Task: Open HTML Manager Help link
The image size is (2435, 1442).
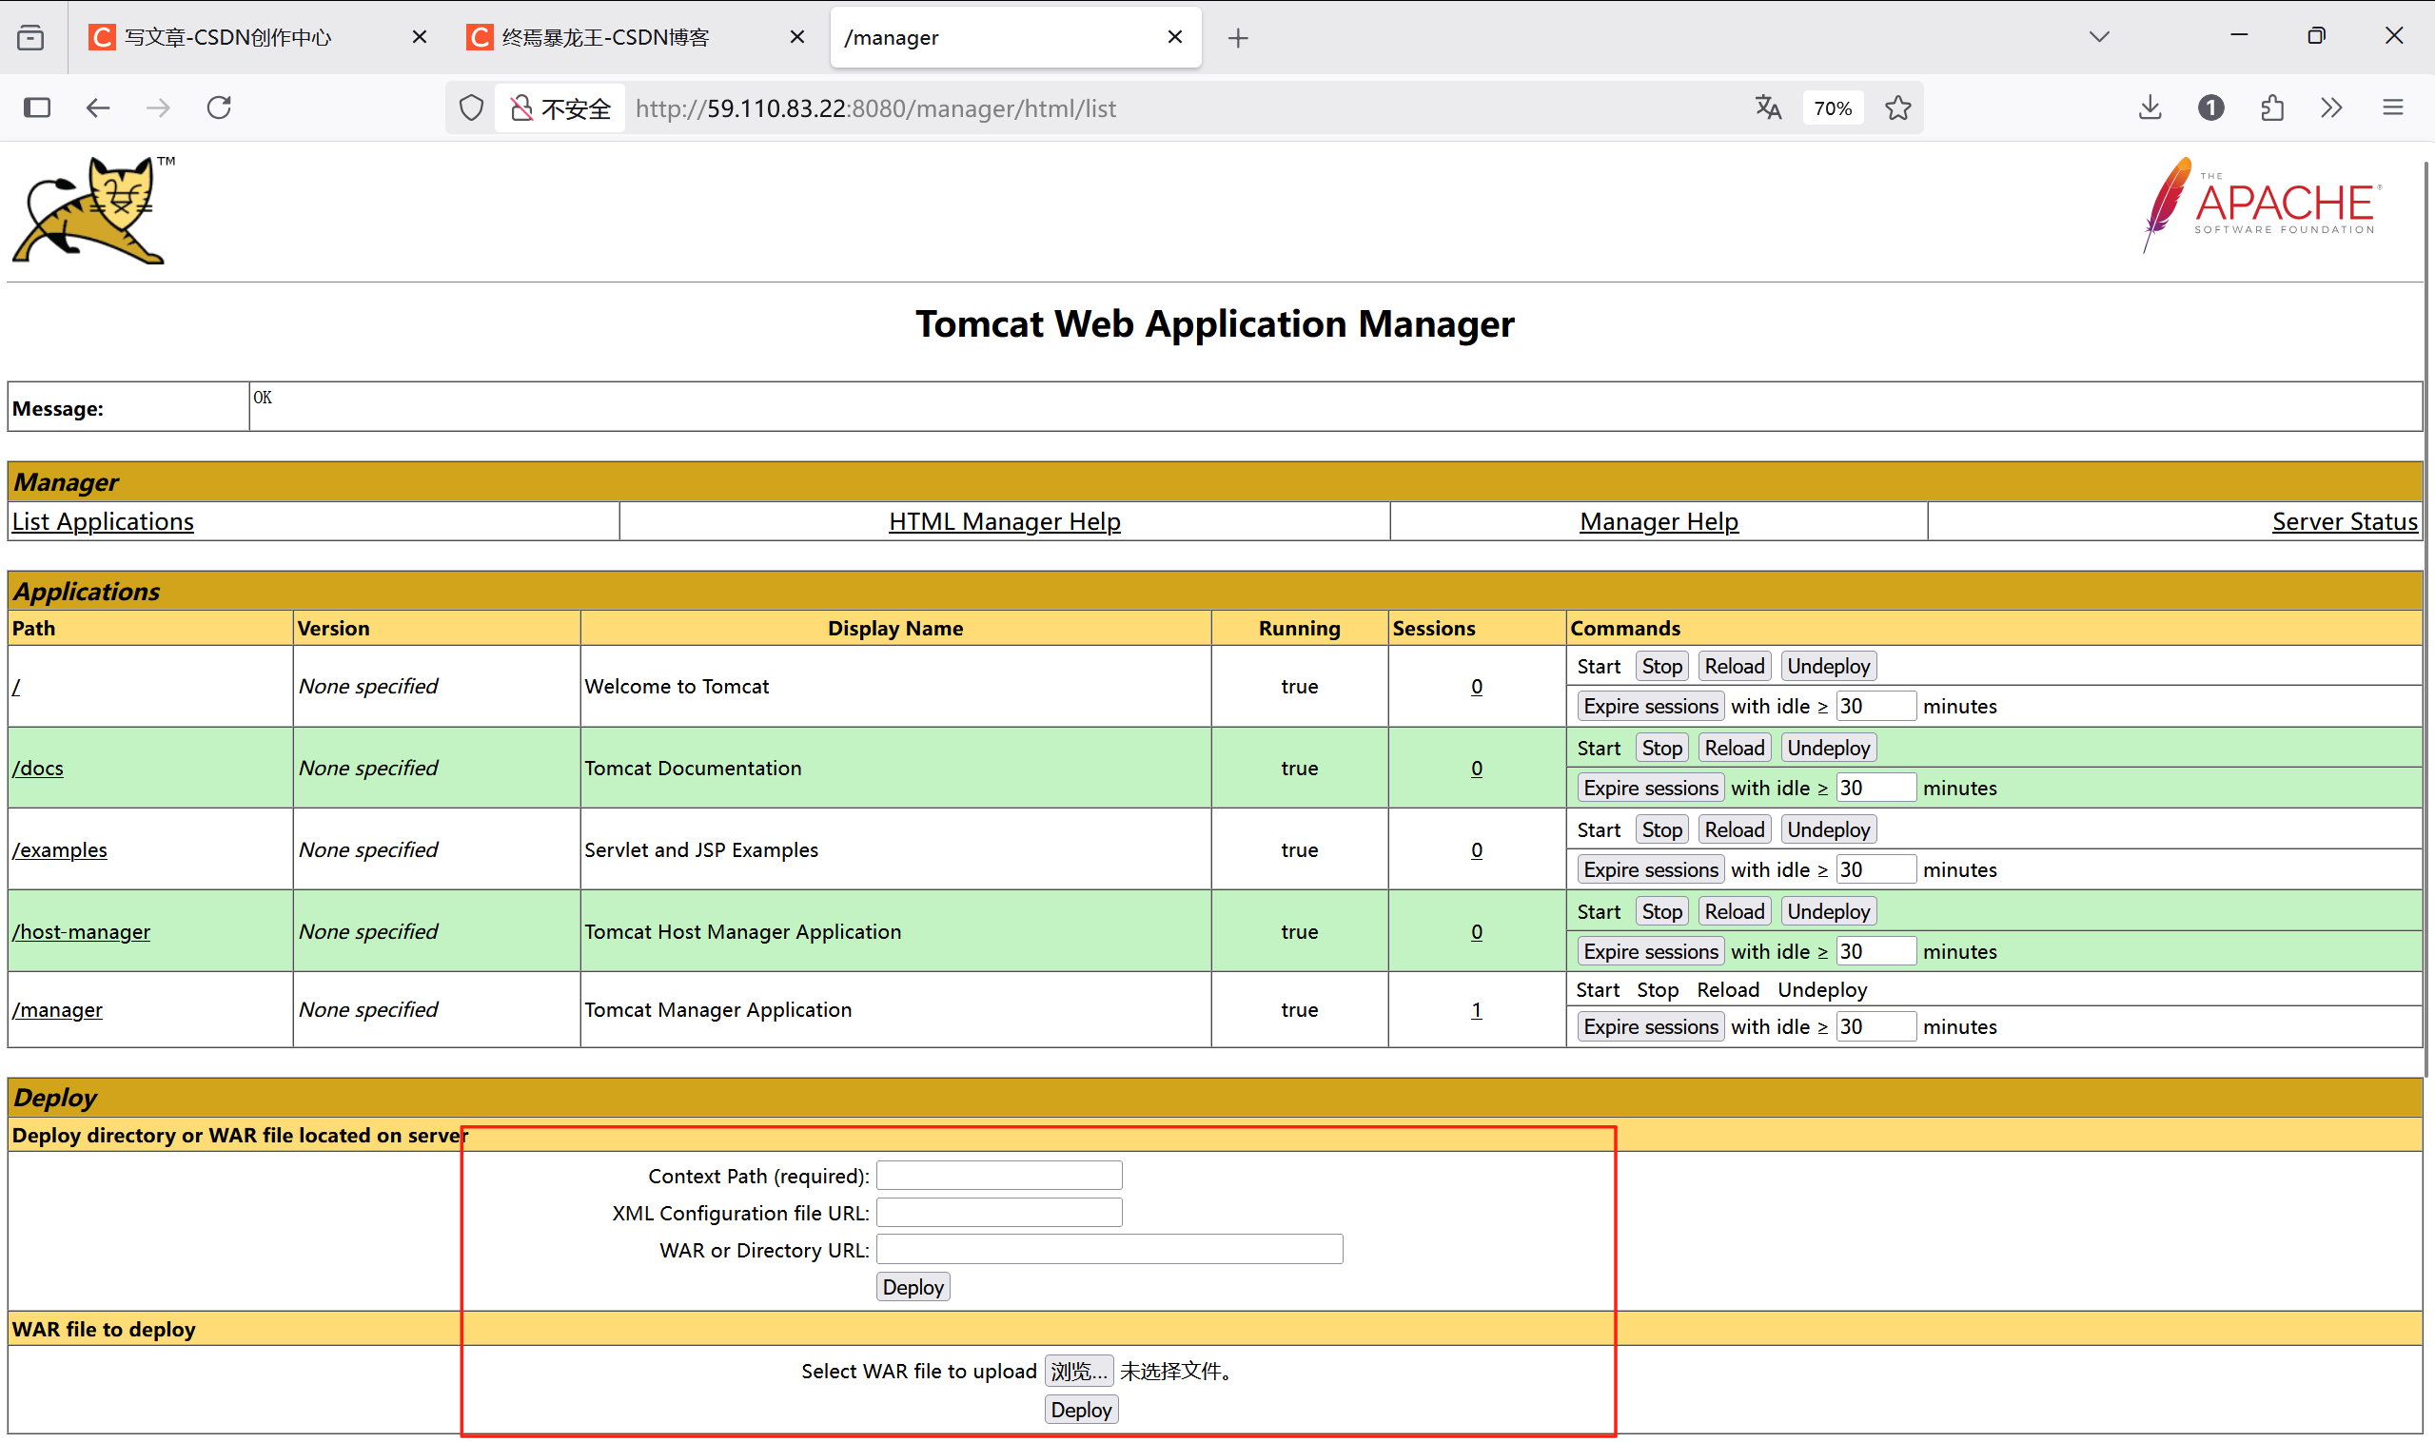Action: click(x=1004, y=522)
